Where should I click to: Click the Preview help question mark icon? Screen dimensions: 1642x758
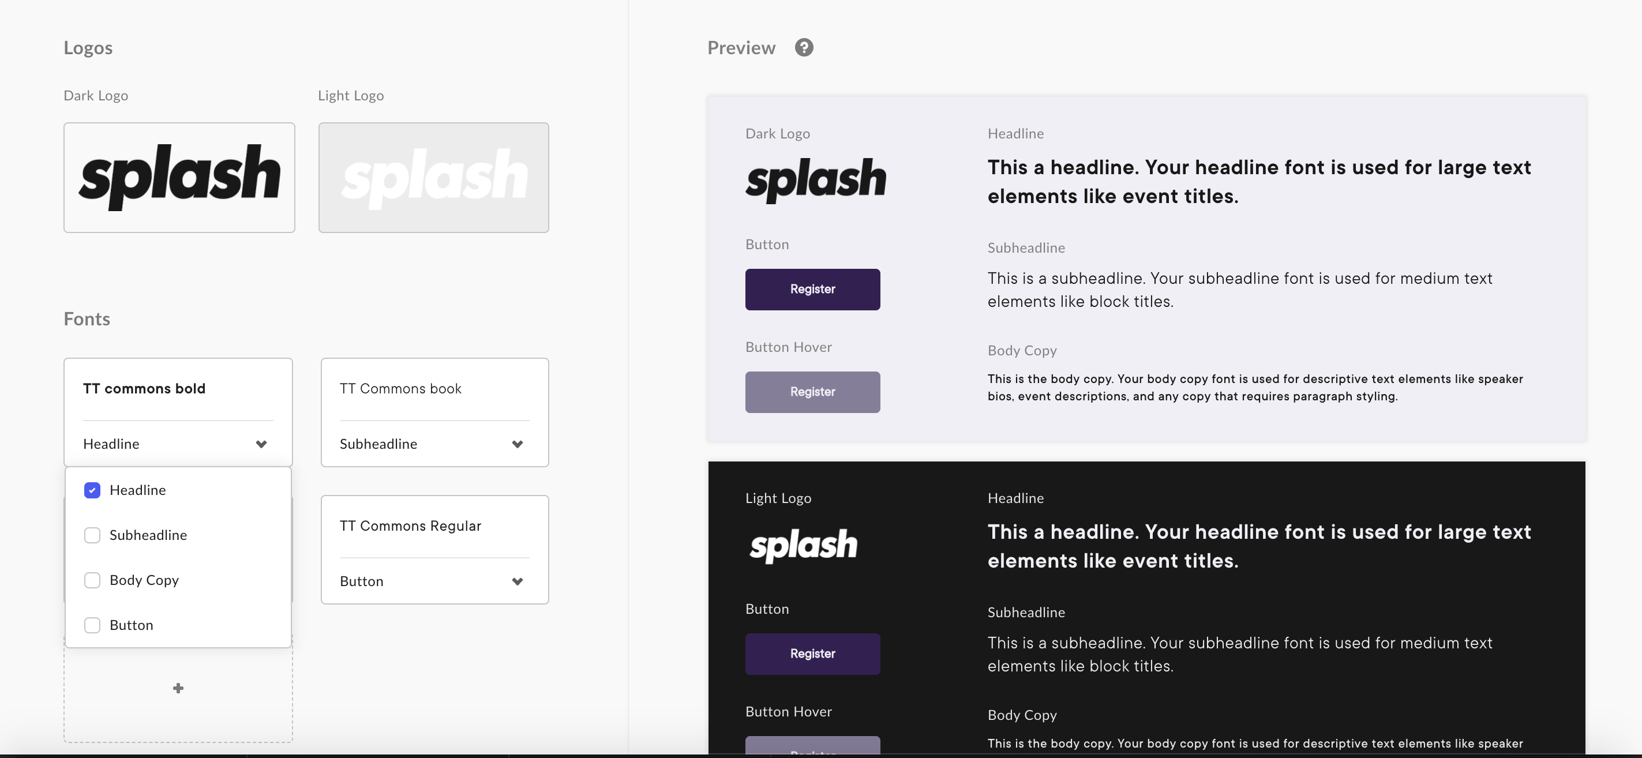[x=804, y=48]
